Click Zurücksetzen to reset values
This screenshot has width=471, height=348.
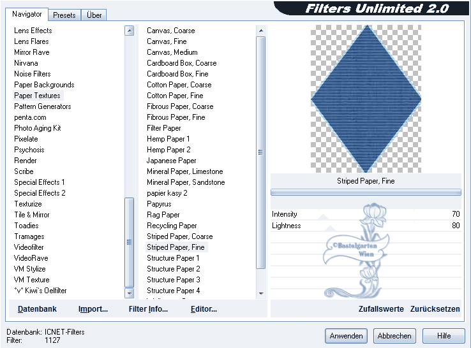pyautogui.click(x=435, y=309)
